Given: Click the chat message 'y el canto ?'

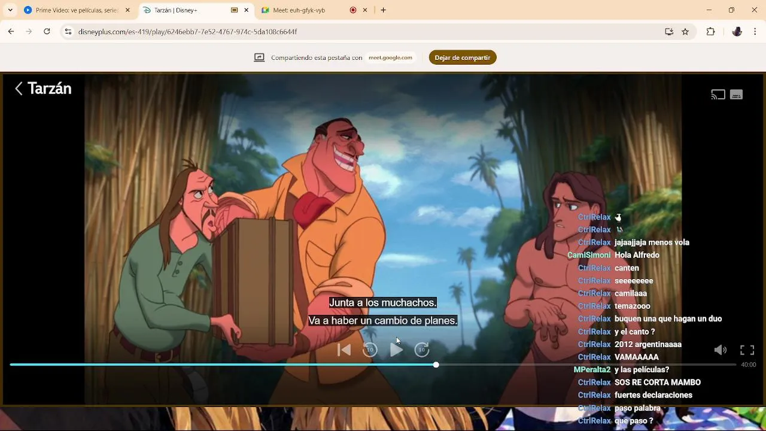Looking at the screenshot, I should tap(634, 332).
